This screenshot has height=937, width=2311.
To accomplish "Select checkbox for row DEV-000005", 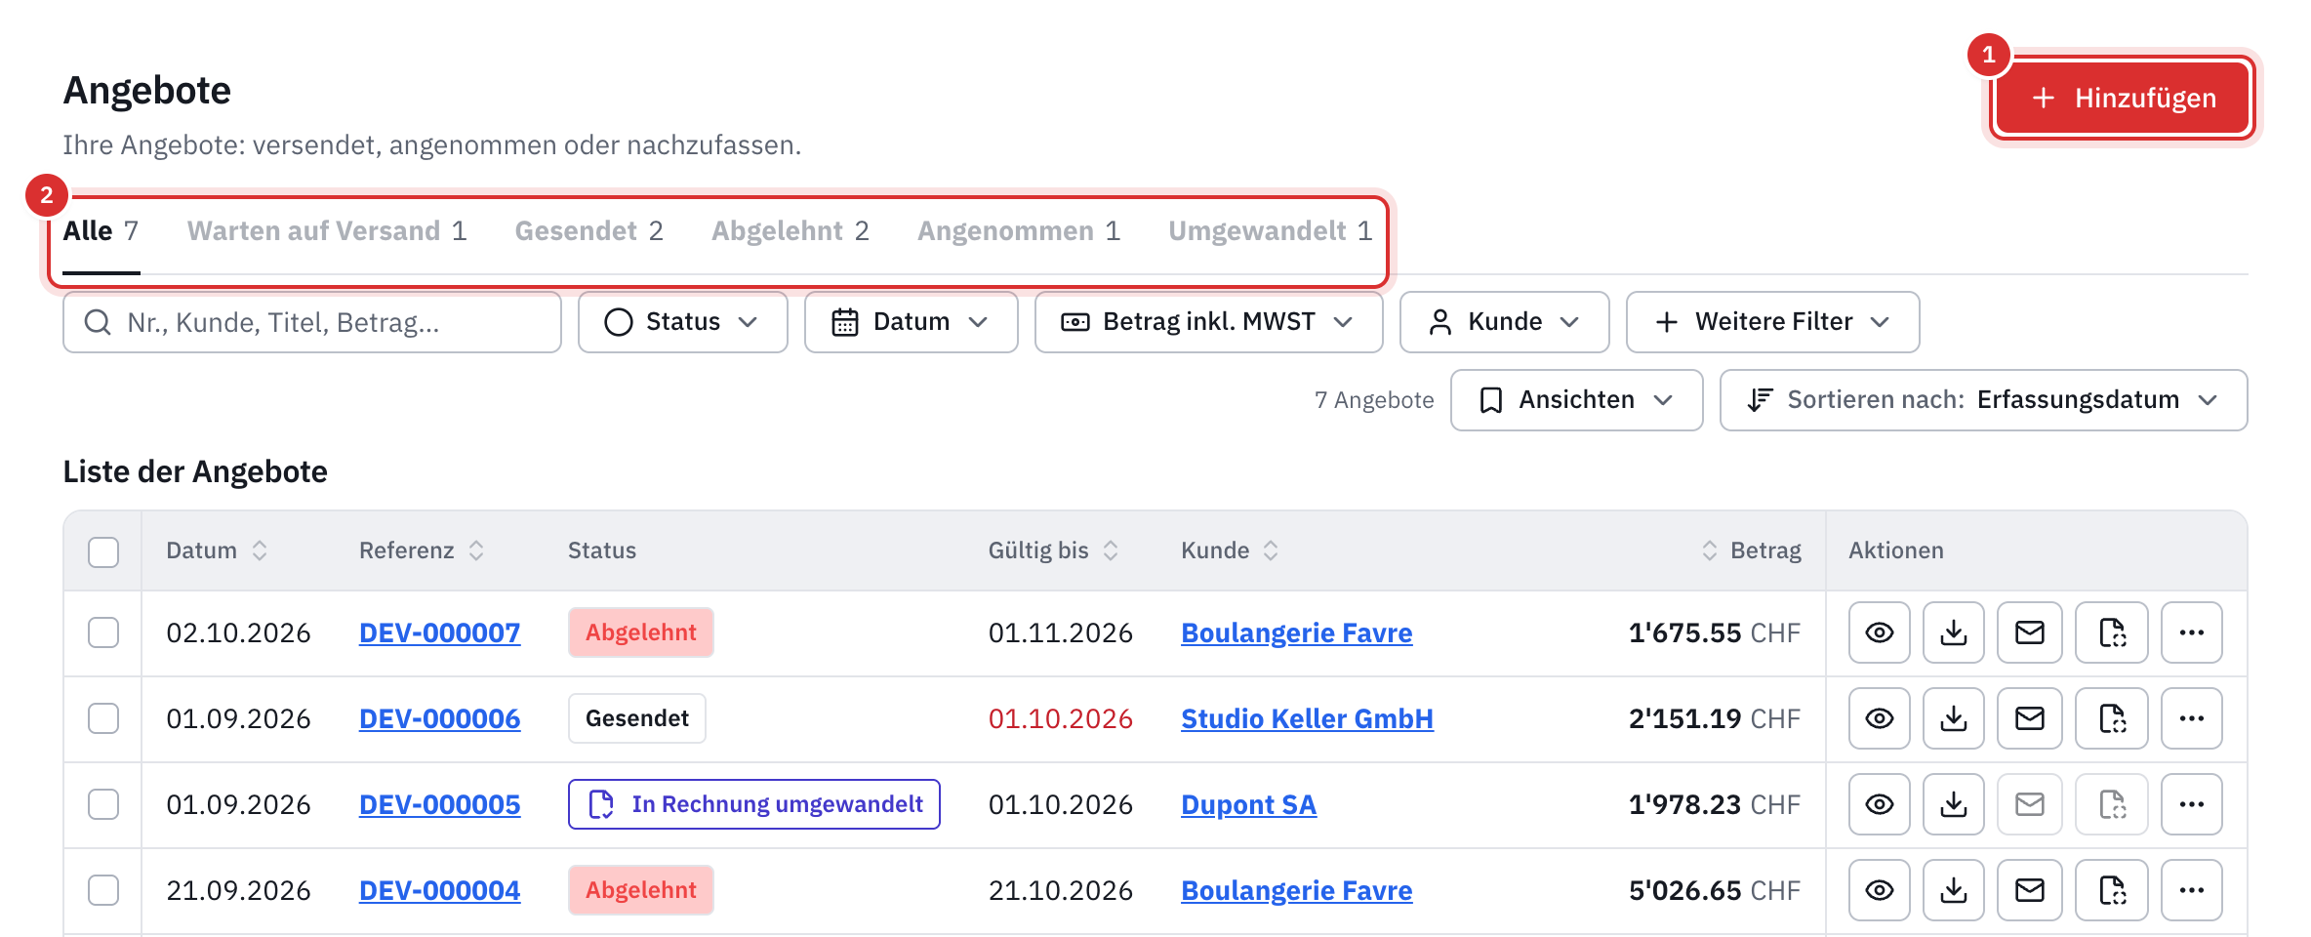I will [103, 804].
